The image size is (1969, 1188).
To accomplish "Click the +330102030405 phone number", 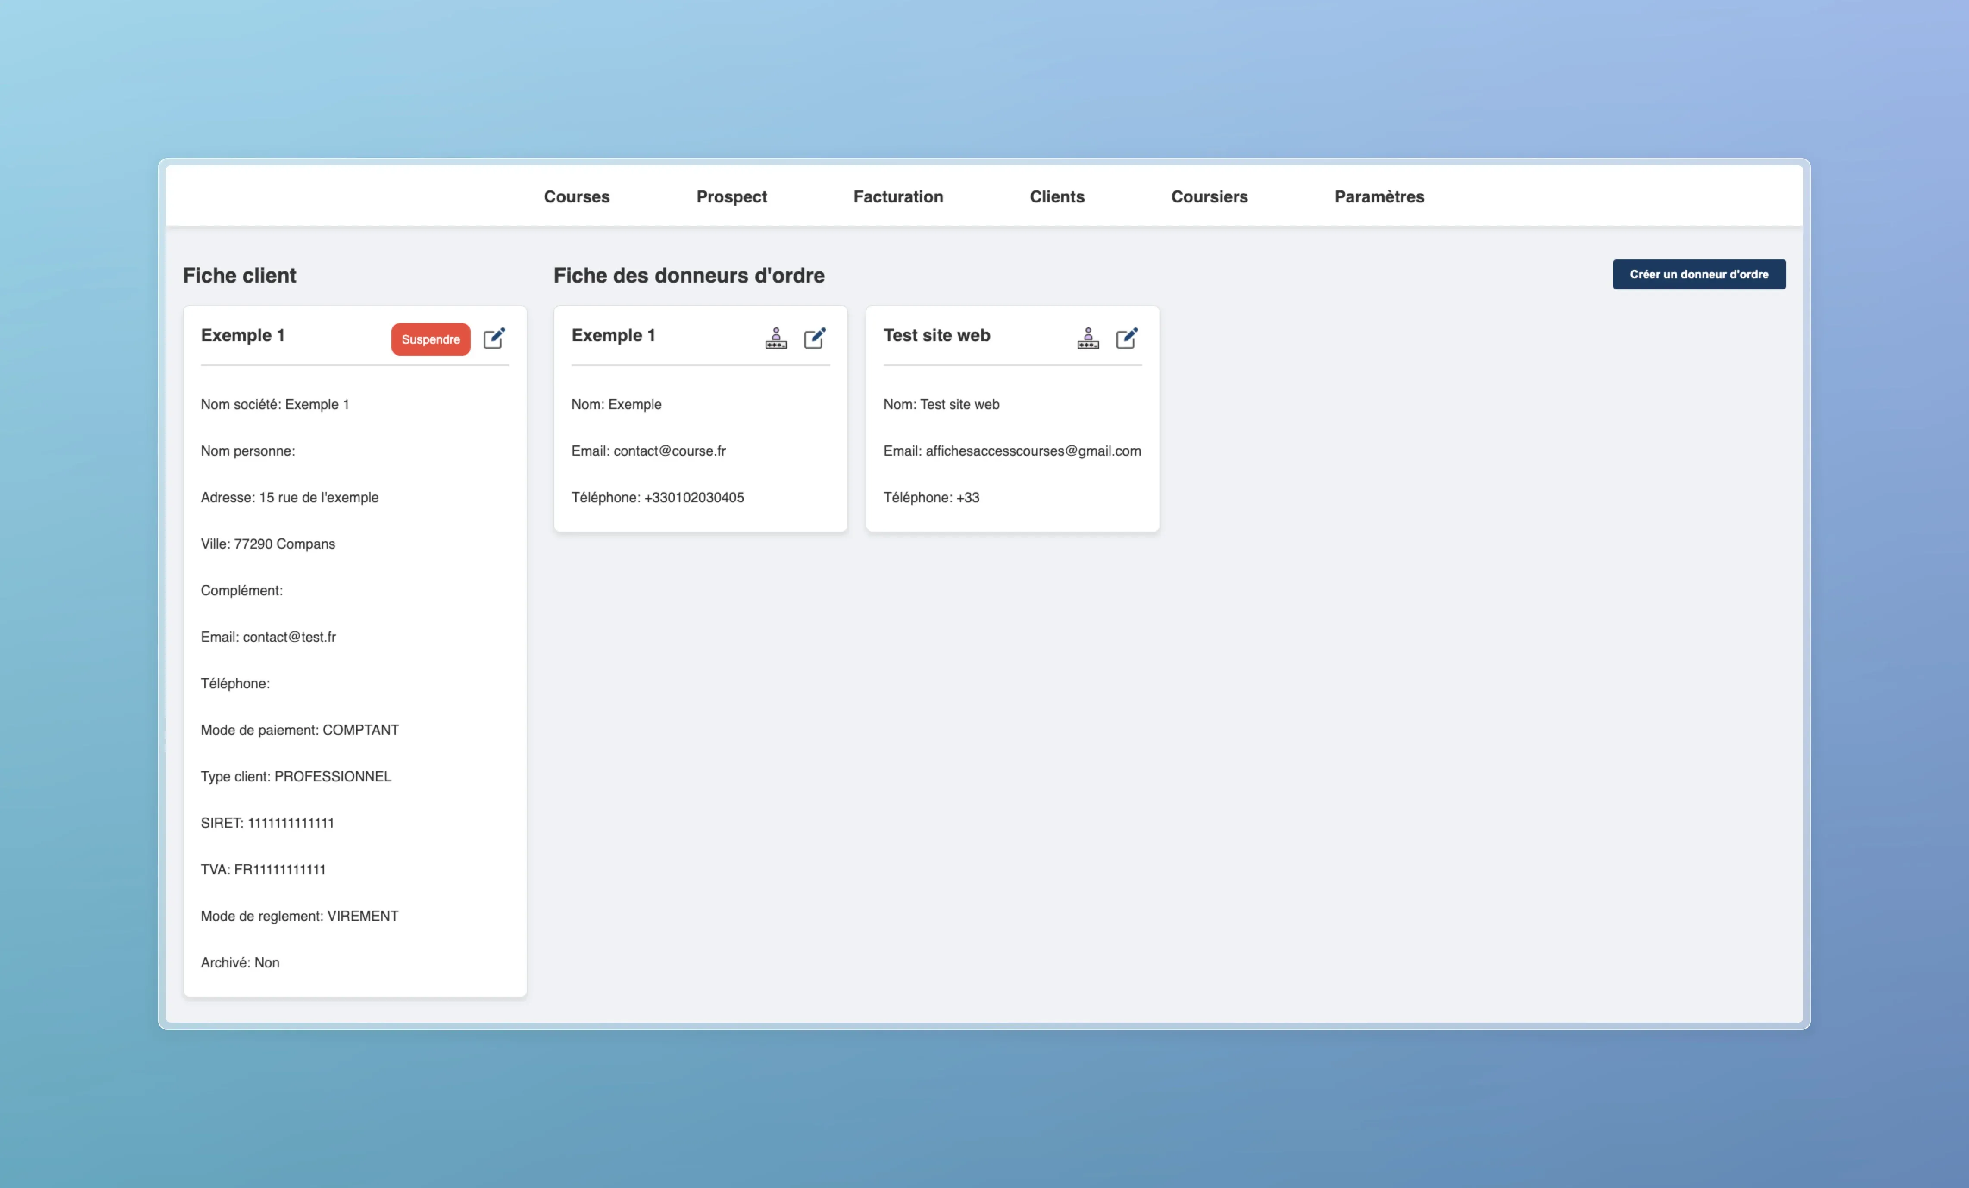I will pyautogui.click(x=694, y=498).
